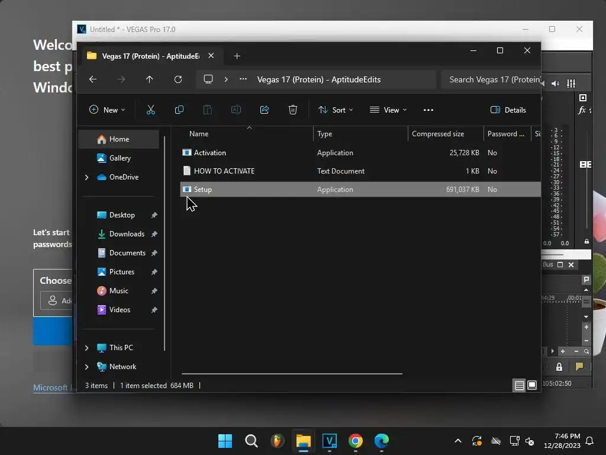Open Desktop quick access folder
606x455 pixels.
(122, 215)
